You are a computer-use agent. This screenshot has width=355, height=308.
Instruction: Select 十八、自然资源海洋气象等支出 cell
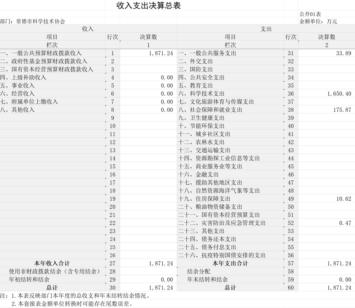[230, 191]
